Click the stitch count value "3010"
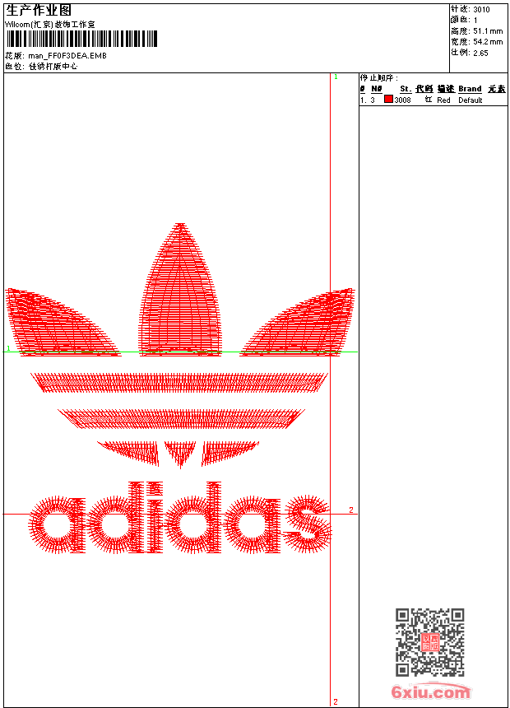This screenshot has height=708, width=510. tap(481, 10)
